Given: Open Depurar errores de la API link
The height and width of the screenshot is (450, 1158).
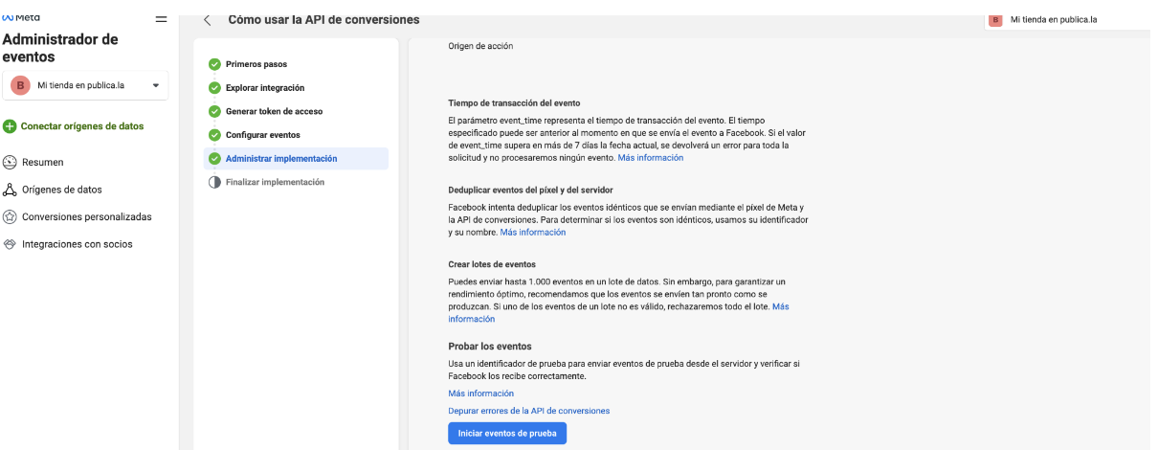Looking at the screenshot, I should pos(528,411).
